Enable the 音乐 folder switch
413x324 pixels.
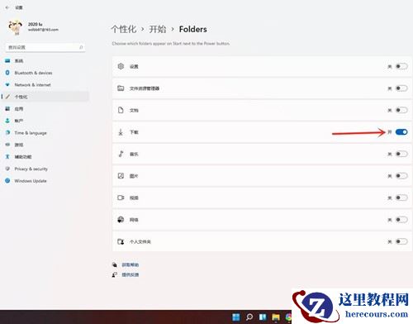(401, 154)
